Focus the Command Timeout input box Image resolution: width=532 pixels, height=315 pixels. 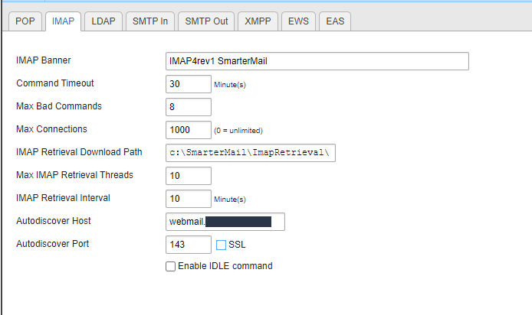point(188,84)
